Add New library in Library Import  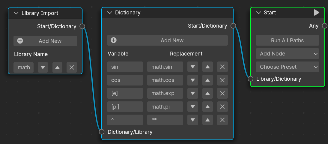[45, 41]
